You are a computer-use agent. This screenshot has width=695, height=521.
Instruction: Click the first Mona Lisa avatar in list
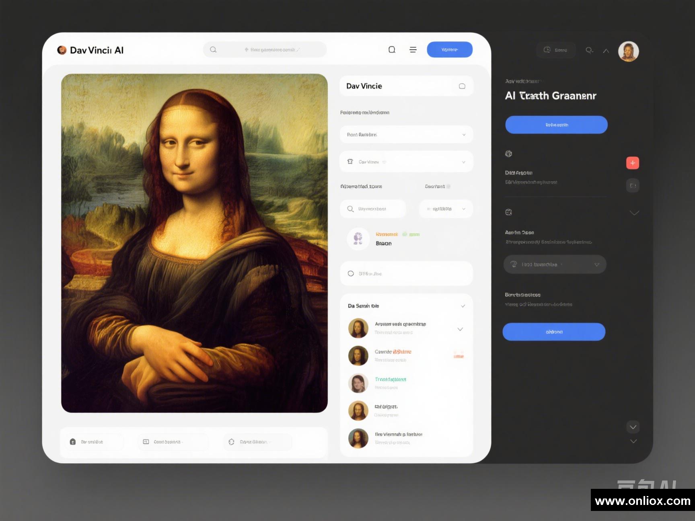tap(358, 328)
